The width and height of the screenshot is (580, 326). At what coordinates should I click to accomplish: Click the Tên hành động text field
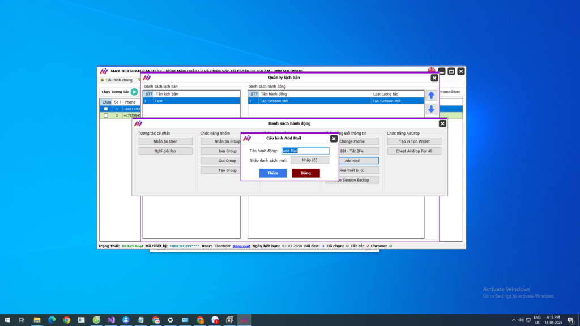point(305,151)
